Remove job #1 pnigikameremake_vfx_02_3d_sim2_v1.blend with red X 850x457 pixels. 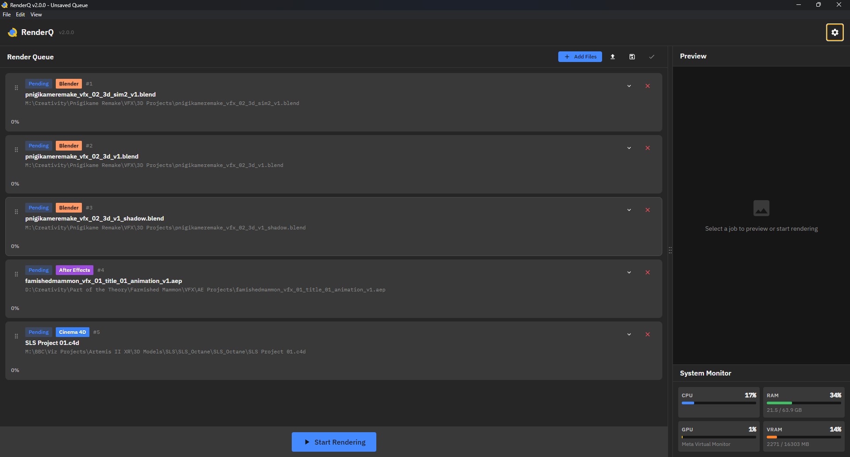(648, 85)
